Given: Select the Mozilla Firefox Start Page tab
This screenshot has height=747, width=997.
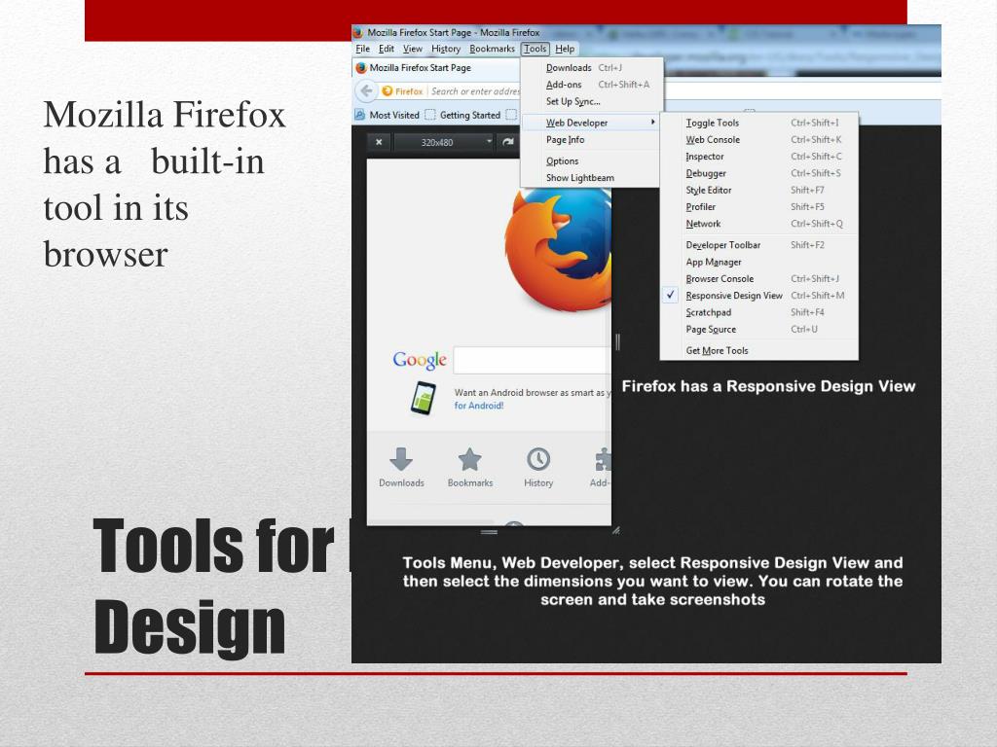Looking at the screenshot, I should pos(435,68).
